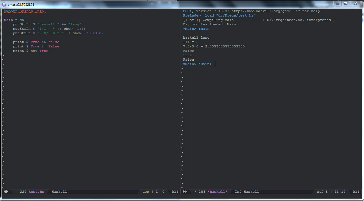Click the circled help icon in *haskell* mode line
Screen dimensions: 364x201
(x=184, y=191)
